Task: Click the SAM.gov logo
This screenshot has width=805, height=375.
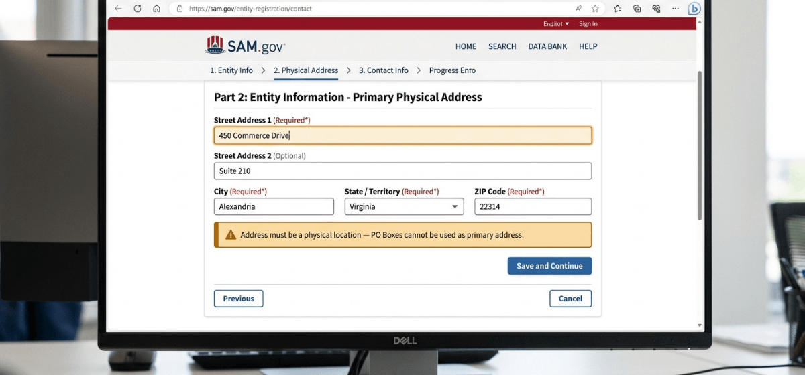Action: point(246,46)
